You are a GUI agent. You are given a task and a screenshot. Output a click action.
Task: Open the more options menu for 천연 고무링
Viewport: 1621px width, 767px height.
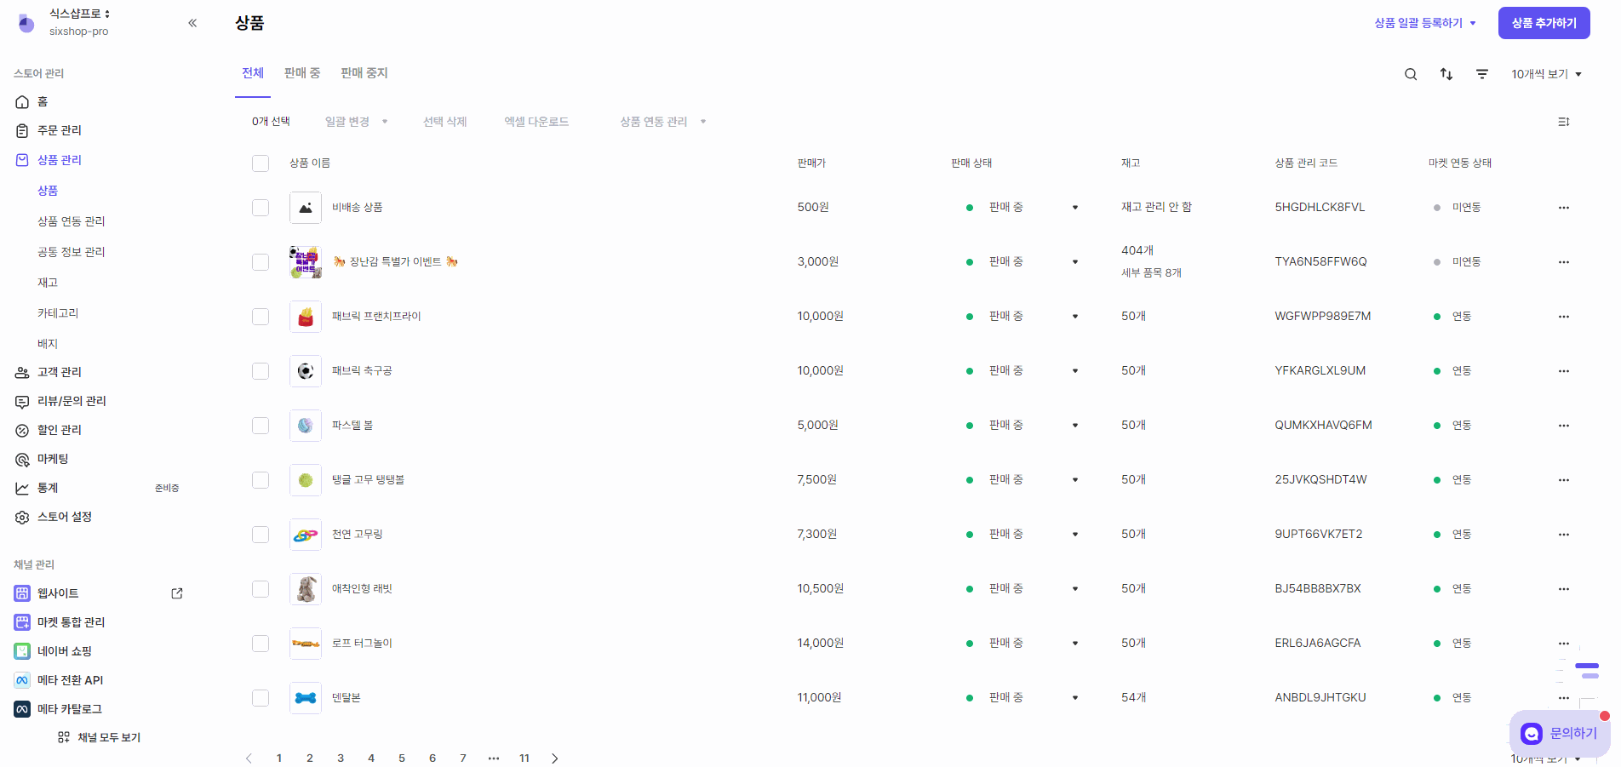pos(1564,535)
